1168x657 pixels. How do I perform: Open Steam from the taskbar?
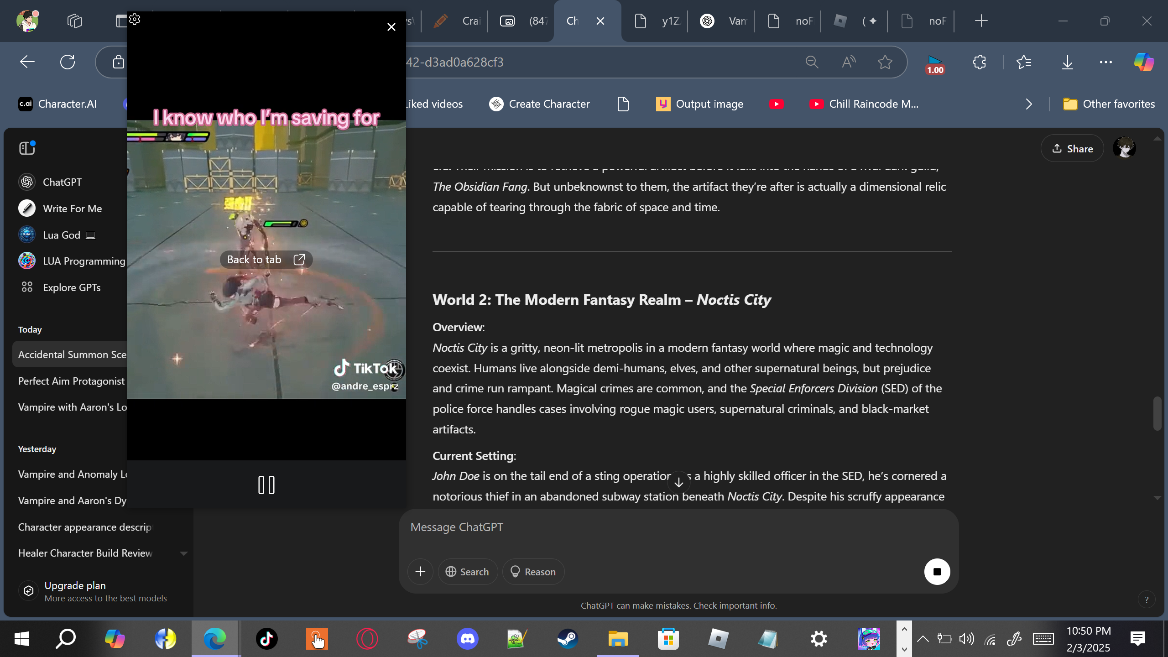568,639
